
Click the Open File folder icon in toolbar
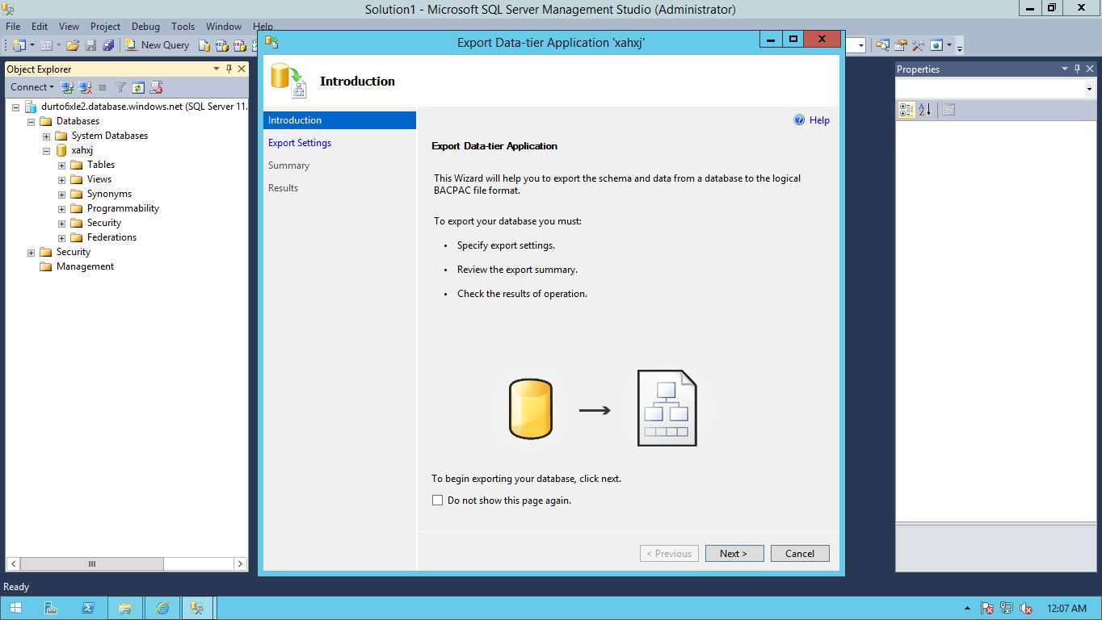[x=73, y=45]
